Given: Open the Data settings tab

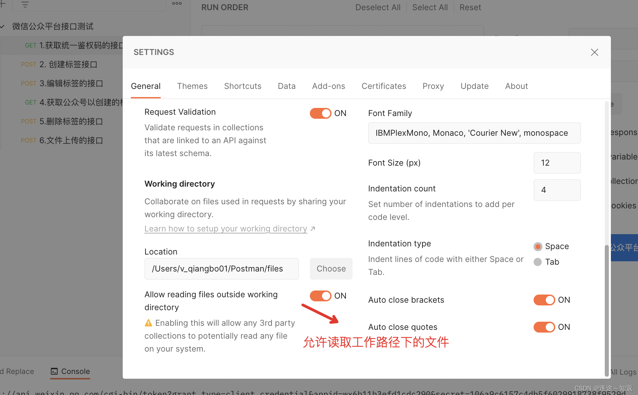Looking at the screenshot, I should click(287, 86).
